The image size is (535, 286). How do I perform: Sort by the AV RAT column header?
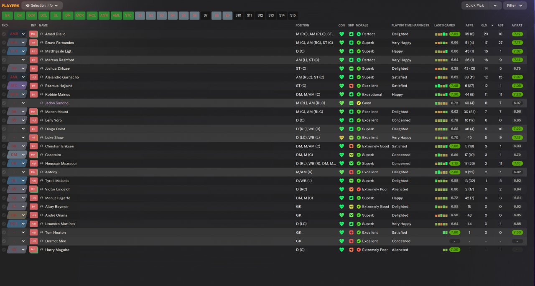click(517, 25)
